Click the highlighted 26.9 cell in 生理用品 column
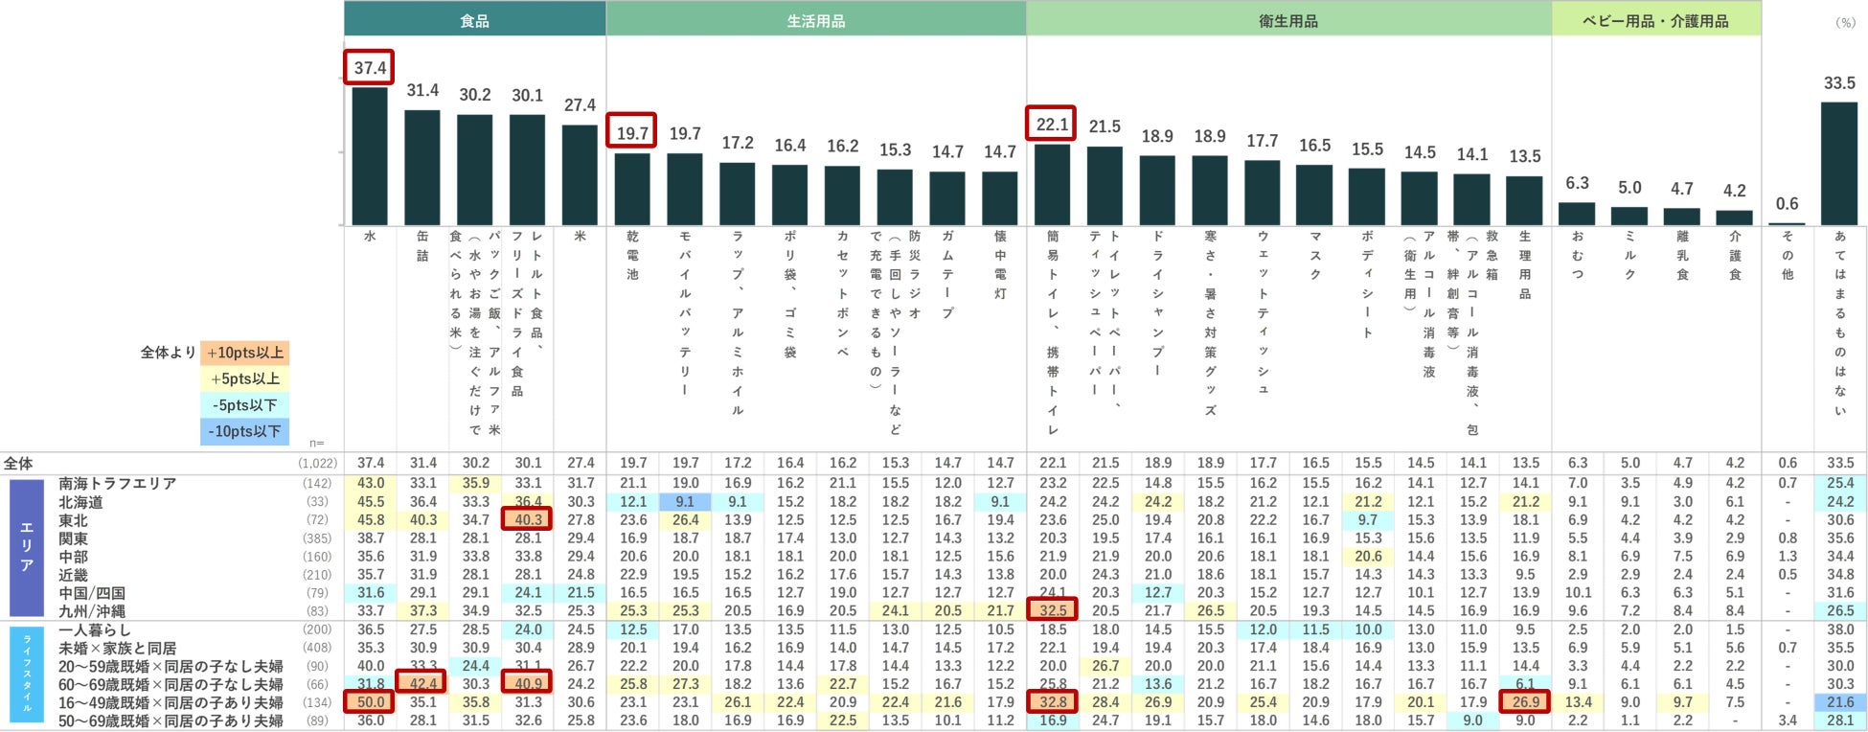The height and width of the screenshot is (732, 1868). 1525,702
